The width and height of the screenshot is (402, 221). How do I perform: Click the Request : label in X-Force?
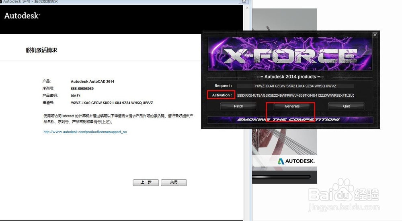223,86
